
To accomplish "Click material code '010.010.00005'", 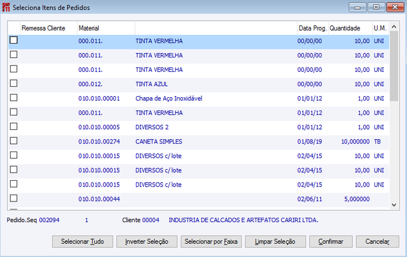I will coord(99,127).
